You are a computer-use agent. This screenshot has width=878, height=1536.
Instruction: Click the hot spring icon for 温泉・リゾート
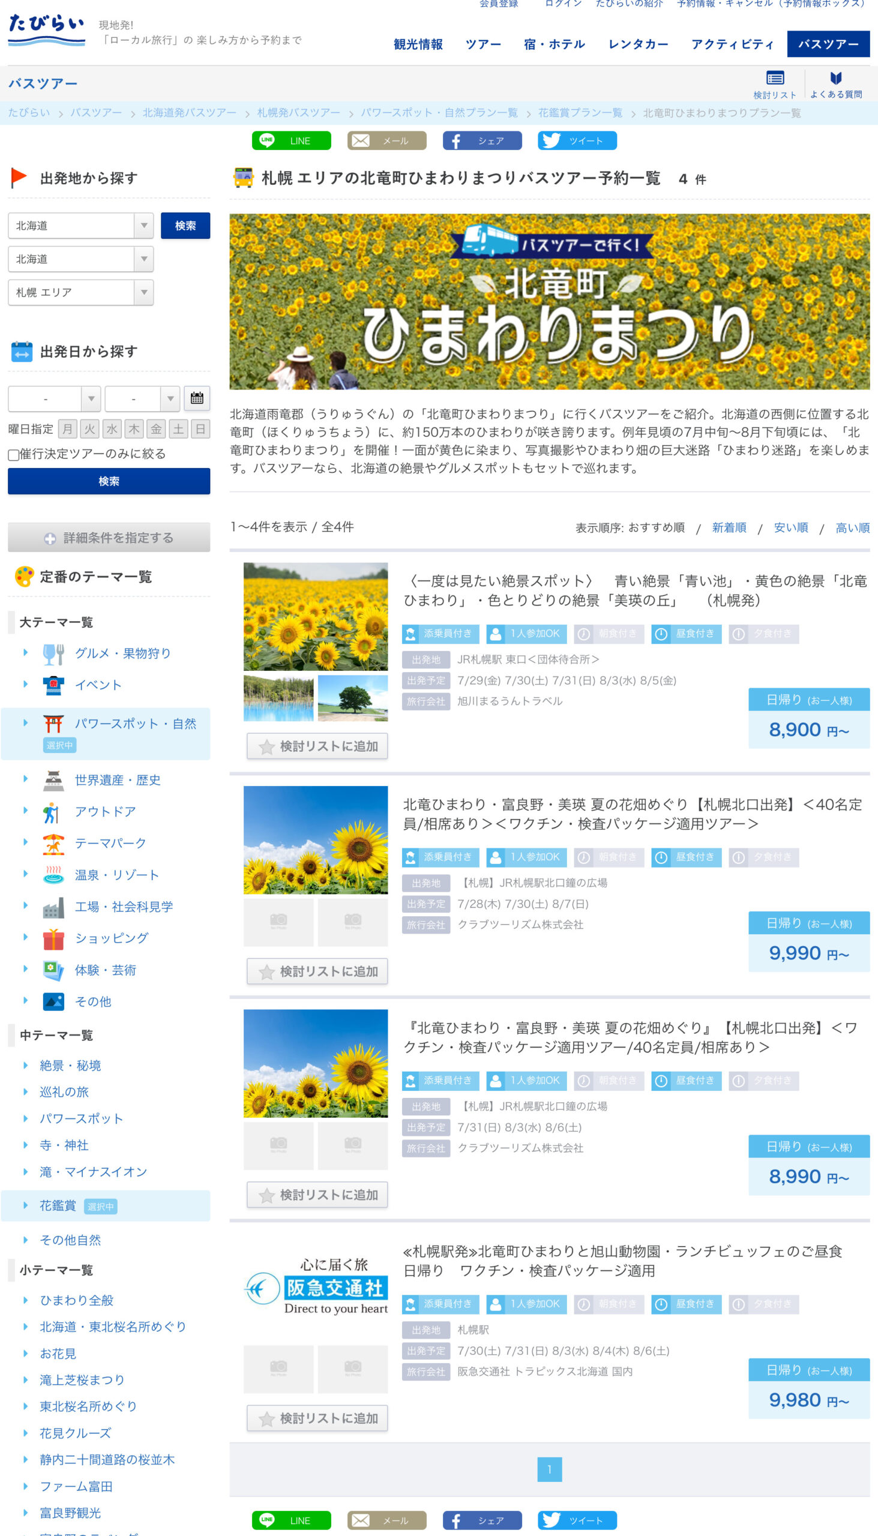coord(53,875)
